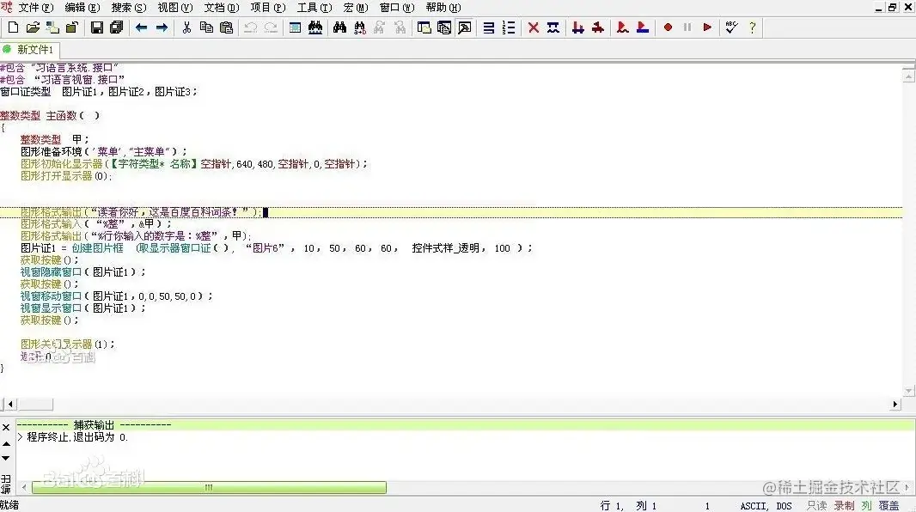This screenshot has width=916, height=512.
Task: Toggle 覆盖 overwrite mode in status bar
Action: click(x=889, y=506)
